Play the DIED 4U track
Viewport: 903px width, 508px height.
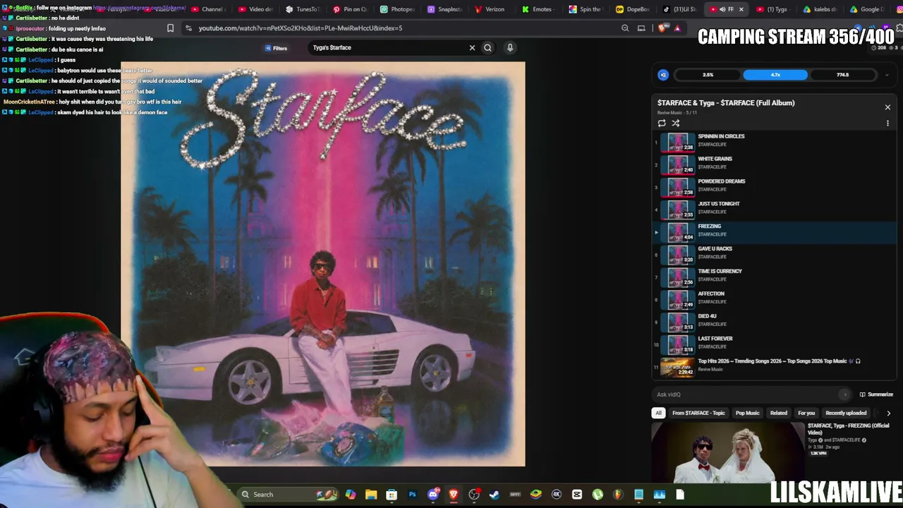775,322
